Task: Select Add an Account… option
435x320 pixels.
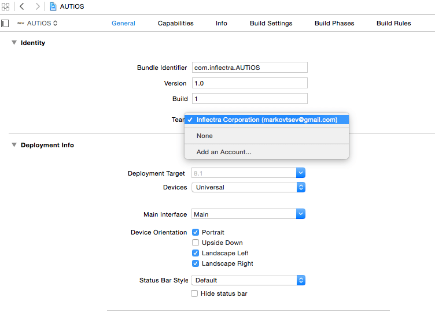Action: pyautogui.click(x=224, y=152)
